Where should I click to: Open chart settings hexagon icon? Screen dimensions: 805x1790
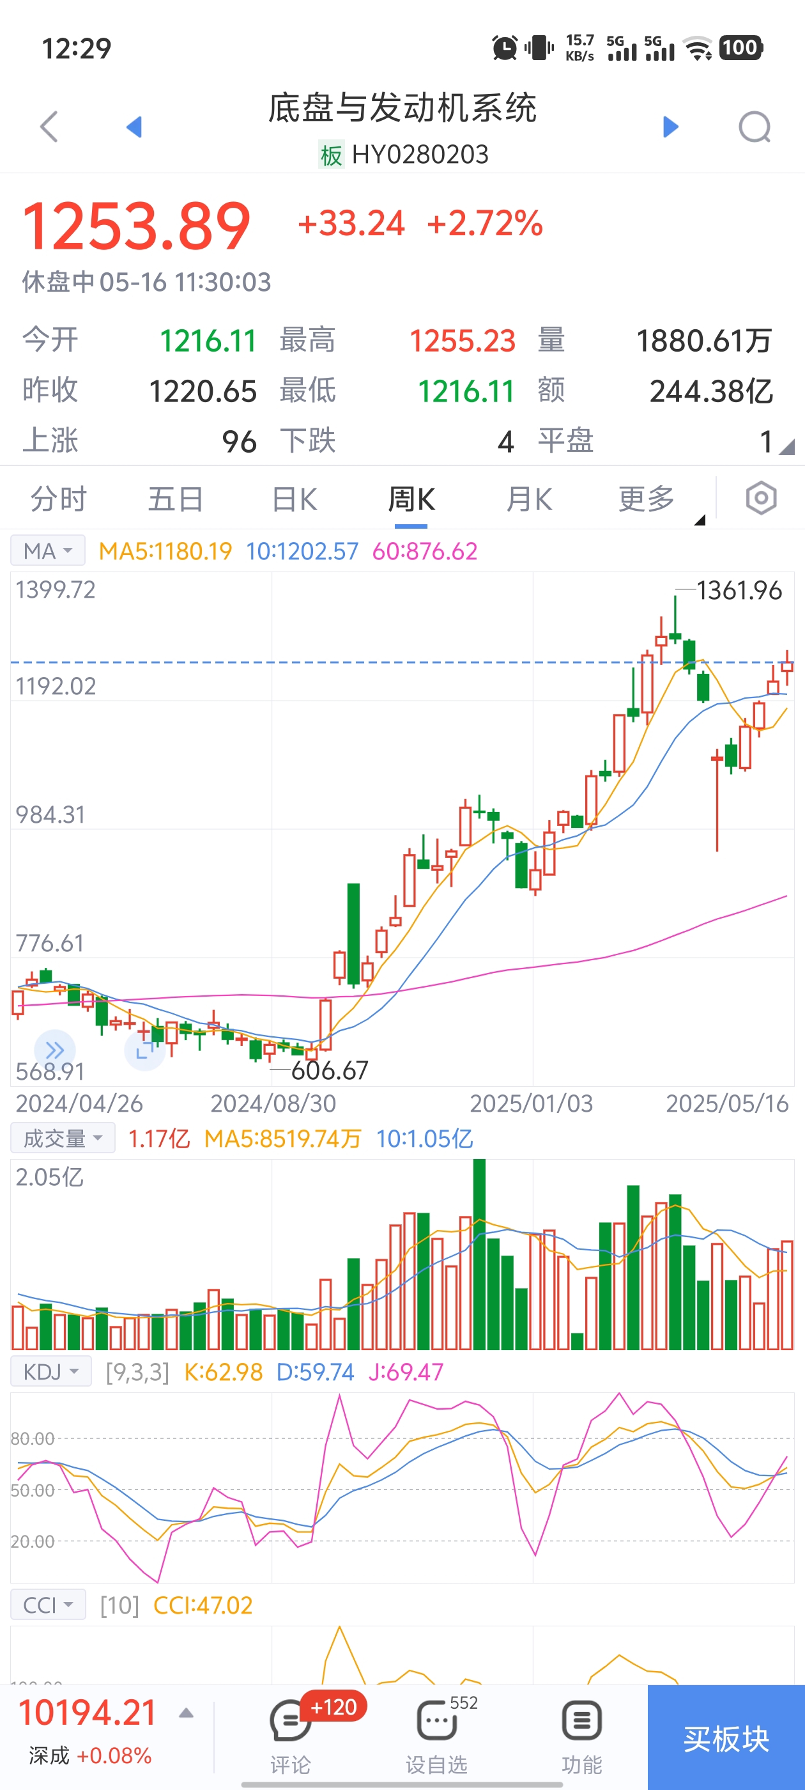760,498
